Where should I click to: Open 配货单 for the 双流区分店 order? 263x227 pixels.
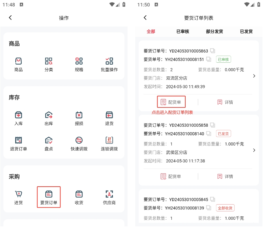click(171, 102)
